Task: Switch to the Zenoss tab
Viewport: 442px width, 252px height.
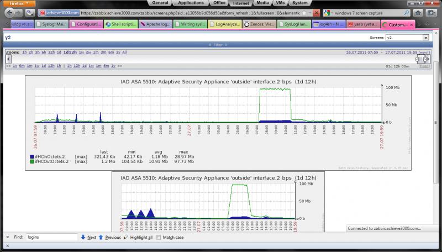Action: tap(259, 24)
